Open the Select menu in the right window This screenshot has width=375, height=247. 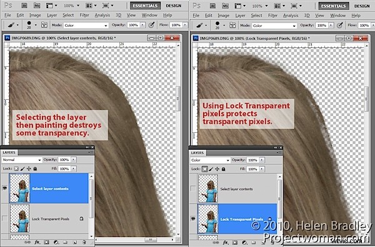coord(256,16)
